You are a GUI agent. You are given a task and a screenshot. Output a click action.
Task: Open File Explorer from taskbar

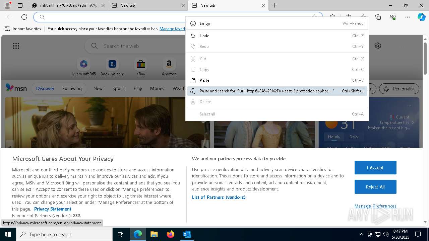pos(154,234)
